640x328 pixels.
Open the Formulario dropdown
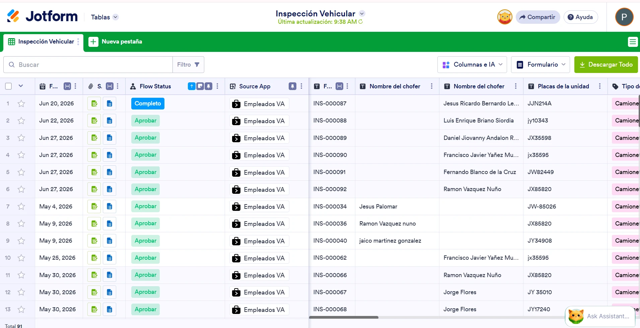coord(541,65)
